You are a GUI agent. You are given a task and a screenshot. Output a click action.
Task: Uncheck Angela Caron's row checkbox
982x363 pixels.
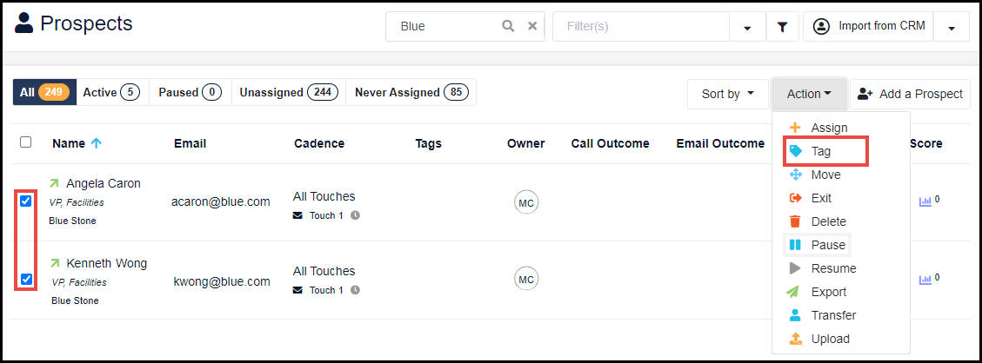click(x=26, y=201)
